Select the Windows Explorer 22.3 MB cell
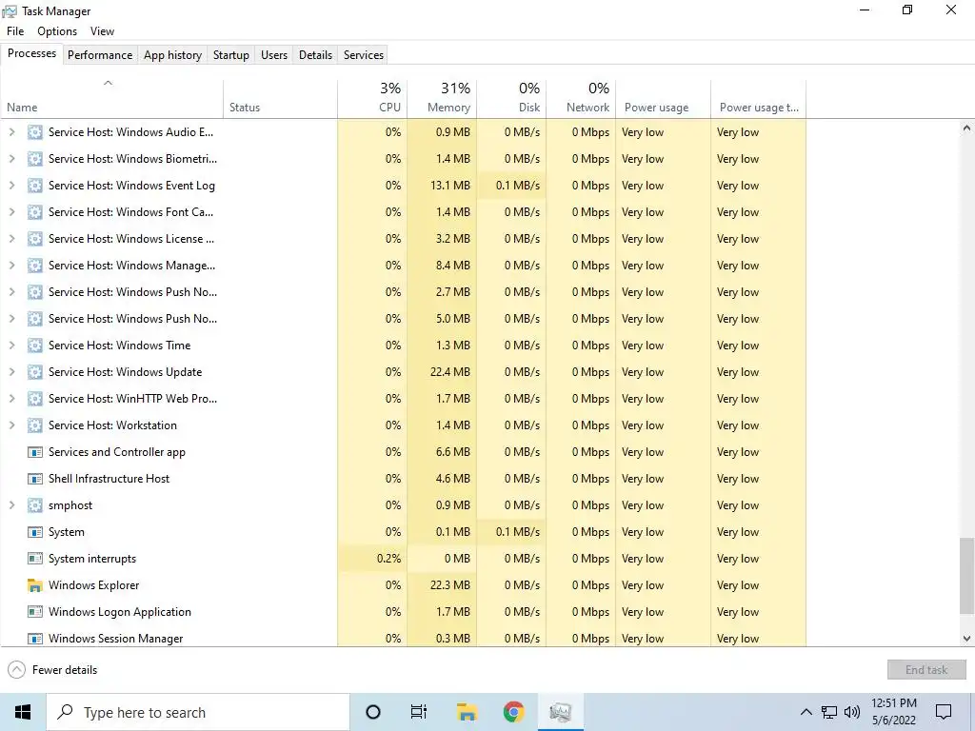The width and height of the screenshot is (975, 731). click(442, 585)
